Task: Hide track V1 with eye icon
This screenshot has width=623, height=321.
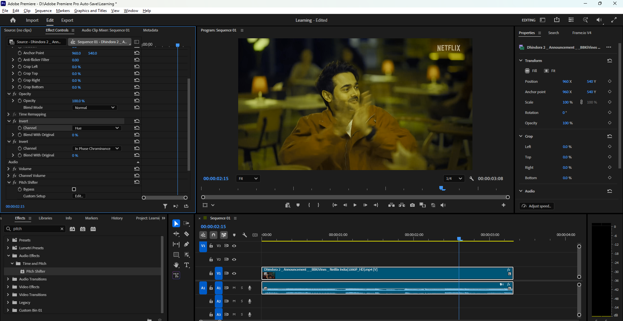Action: pyautogui.click(x=234, y=273)
